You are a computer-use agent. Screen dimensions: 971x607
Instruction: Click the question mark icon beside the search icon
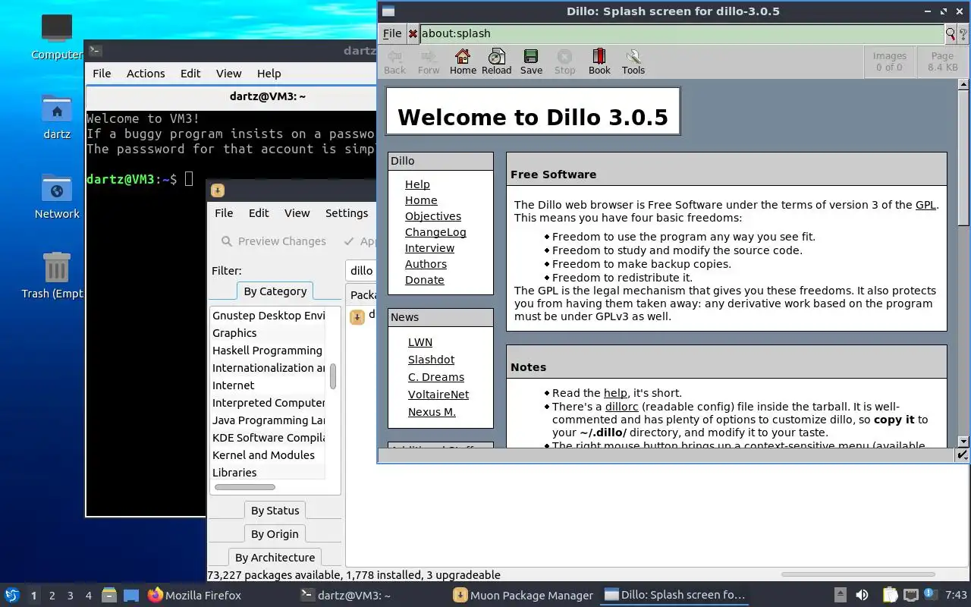pyautogui.click(x=963, y=33)
